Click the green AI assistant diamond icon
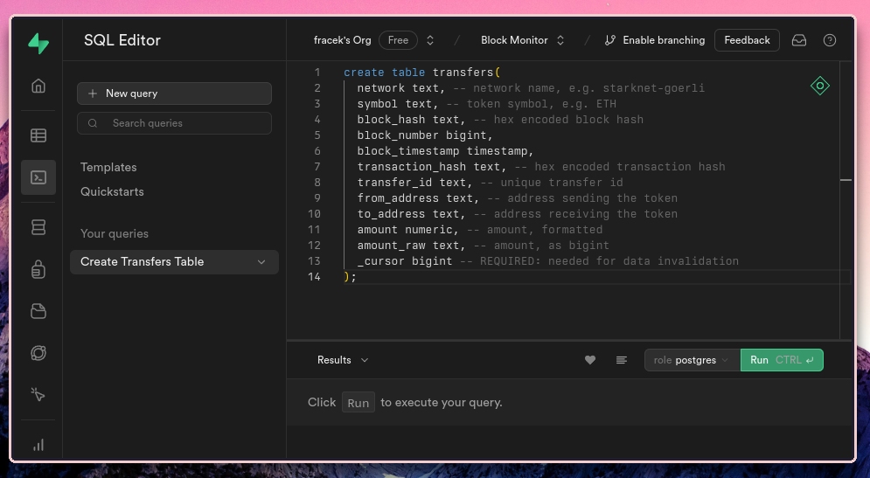Screen dimensions: 870x478 [820, 86]
